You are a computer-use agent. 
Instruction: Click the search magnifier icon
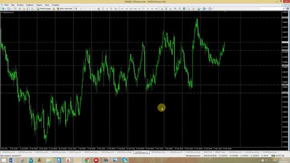coord(284,9)
